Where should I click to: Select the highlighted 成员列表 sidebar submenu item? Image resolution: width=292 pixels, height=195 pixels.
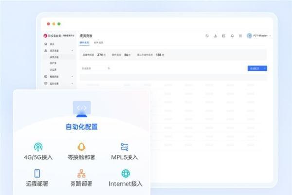click(x=59, y=57)
